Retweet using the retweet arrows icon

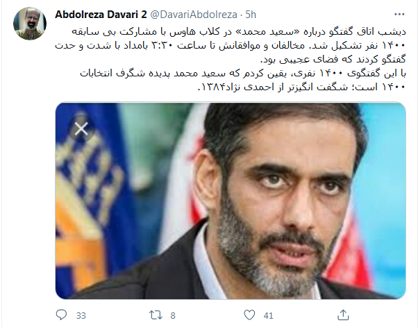point(156,315)
